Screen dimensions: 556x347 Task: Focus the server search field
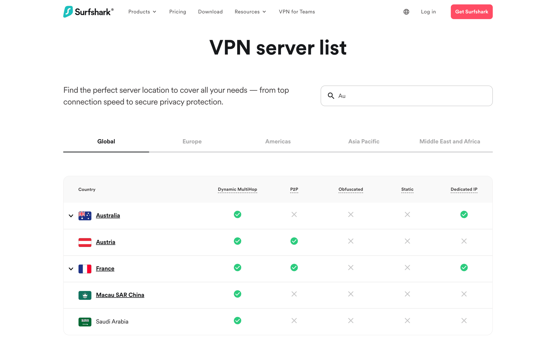407,96
